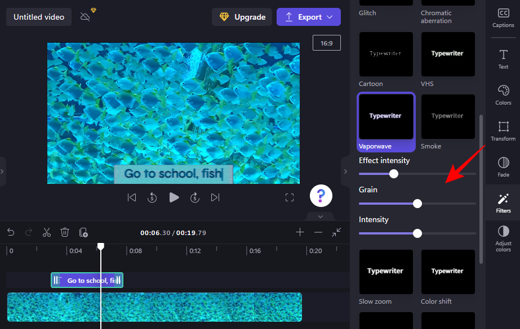Delete the selected clip with trash icon
The height and width of the screenshot is (329, 520).
pyautogui.click(x=65, y=232)
